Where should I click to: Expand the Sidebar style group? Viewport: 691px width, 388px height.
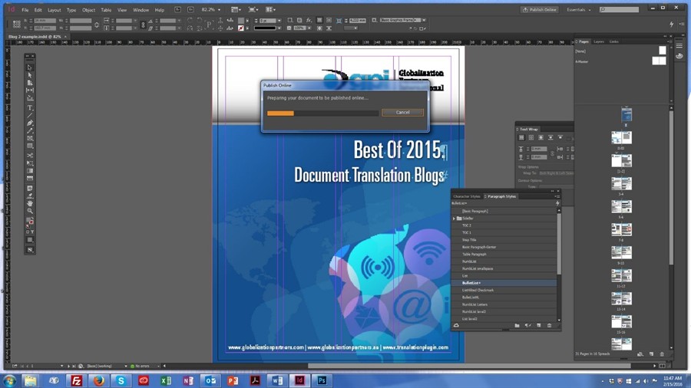click(x=454, y=219)
